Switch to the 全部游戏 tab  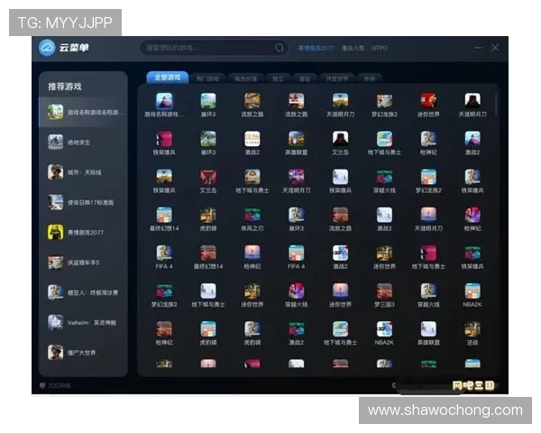pyautogui.click(x=167, y=78)
